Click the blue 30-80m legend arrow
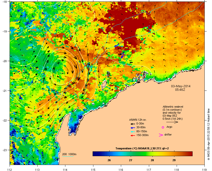Screen dimensions: 212x171 click(133, 127)
